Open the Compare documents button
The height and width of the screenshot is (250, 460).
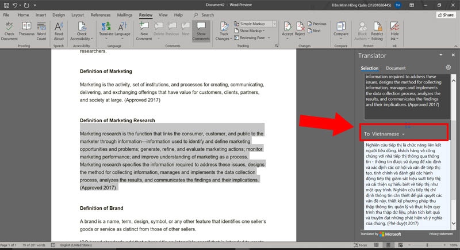340,31
